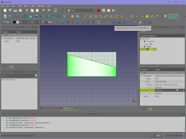The width and height of the screenshot is (186, 139).
Task: Expand the Cut item in tree
Action: point(144,44)
